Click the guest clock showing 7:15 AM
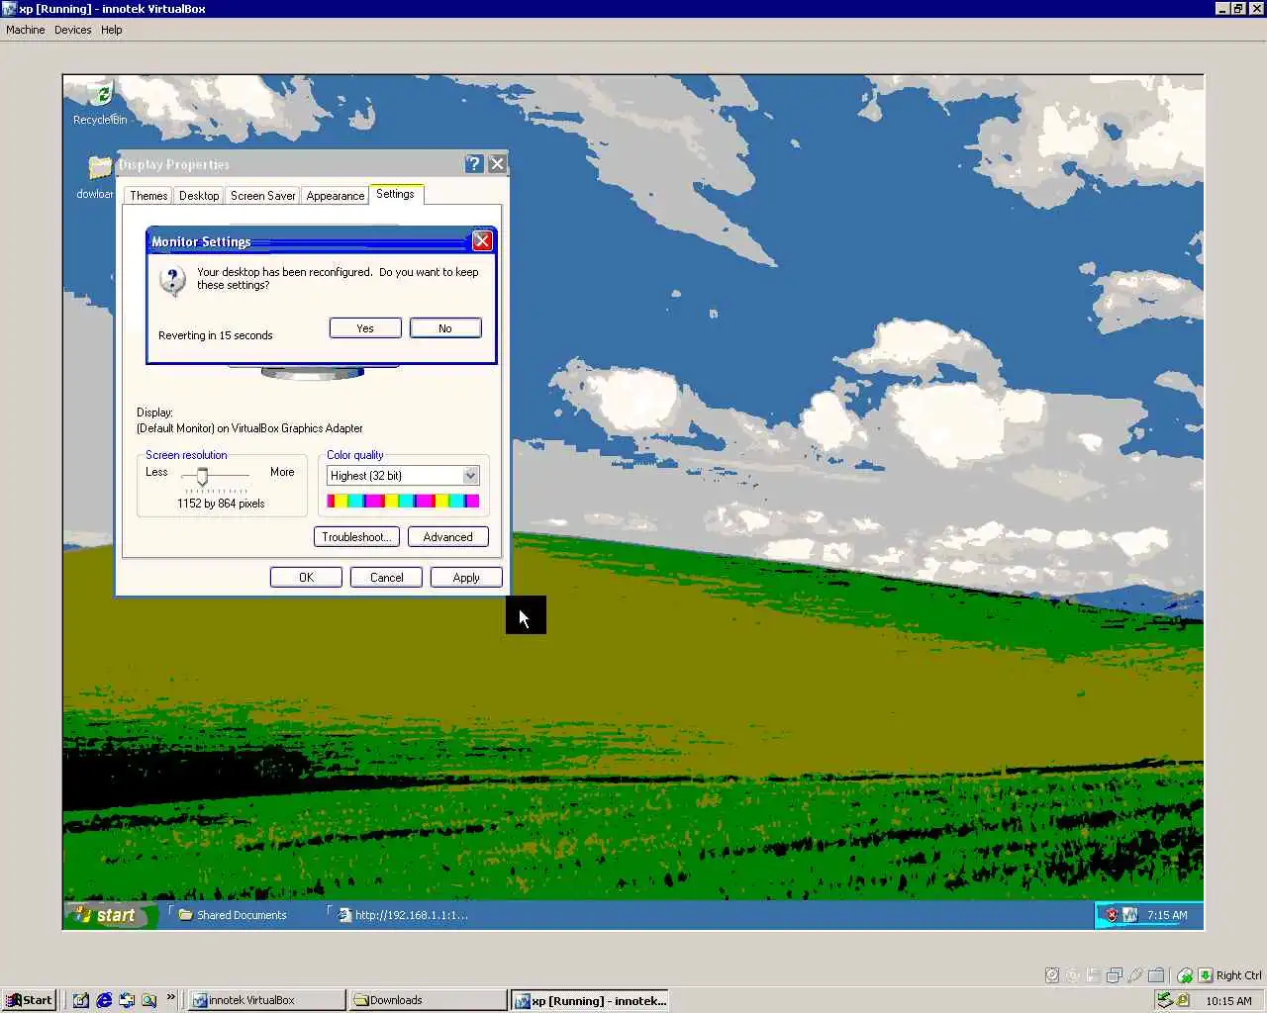The width and height of the screenshot is (1267, 1013). tap(1167, 915)
